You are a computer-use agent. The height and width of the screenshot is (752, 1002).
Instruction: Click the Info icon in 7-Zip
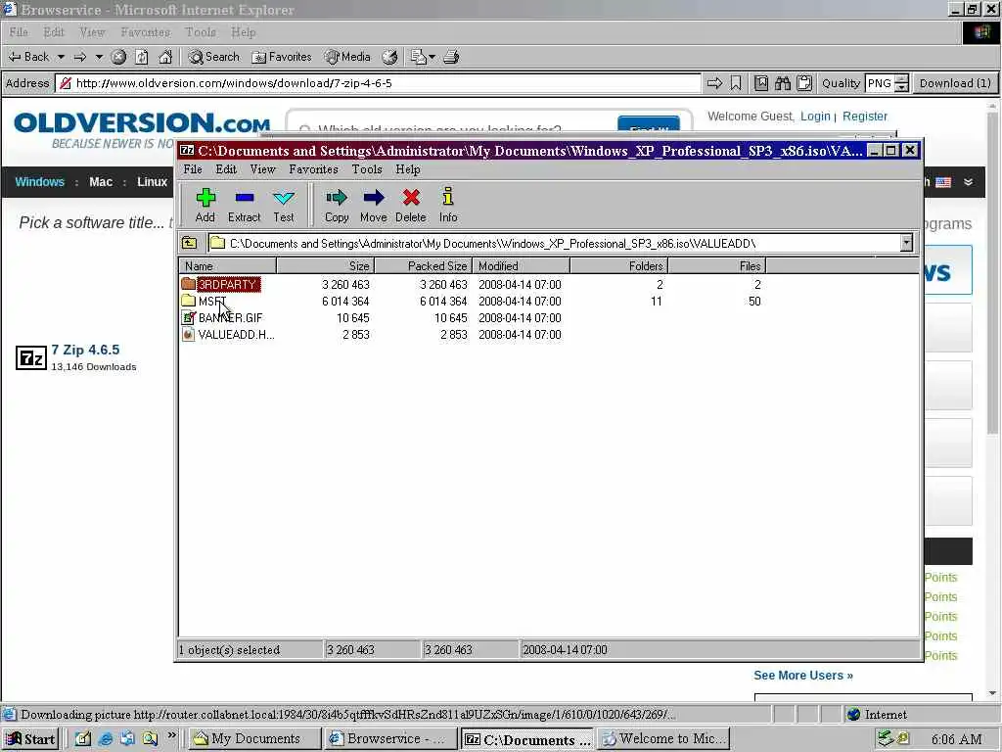pyautogui.click(x=448, y=196)
